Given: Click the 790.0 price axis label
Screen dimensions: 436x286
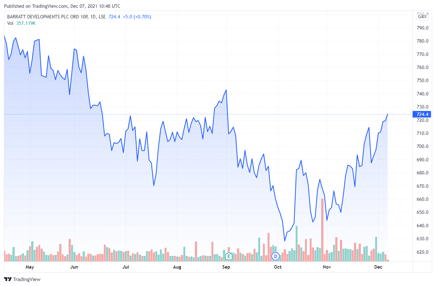Looking at the screenshot, I should coord(423,28).
